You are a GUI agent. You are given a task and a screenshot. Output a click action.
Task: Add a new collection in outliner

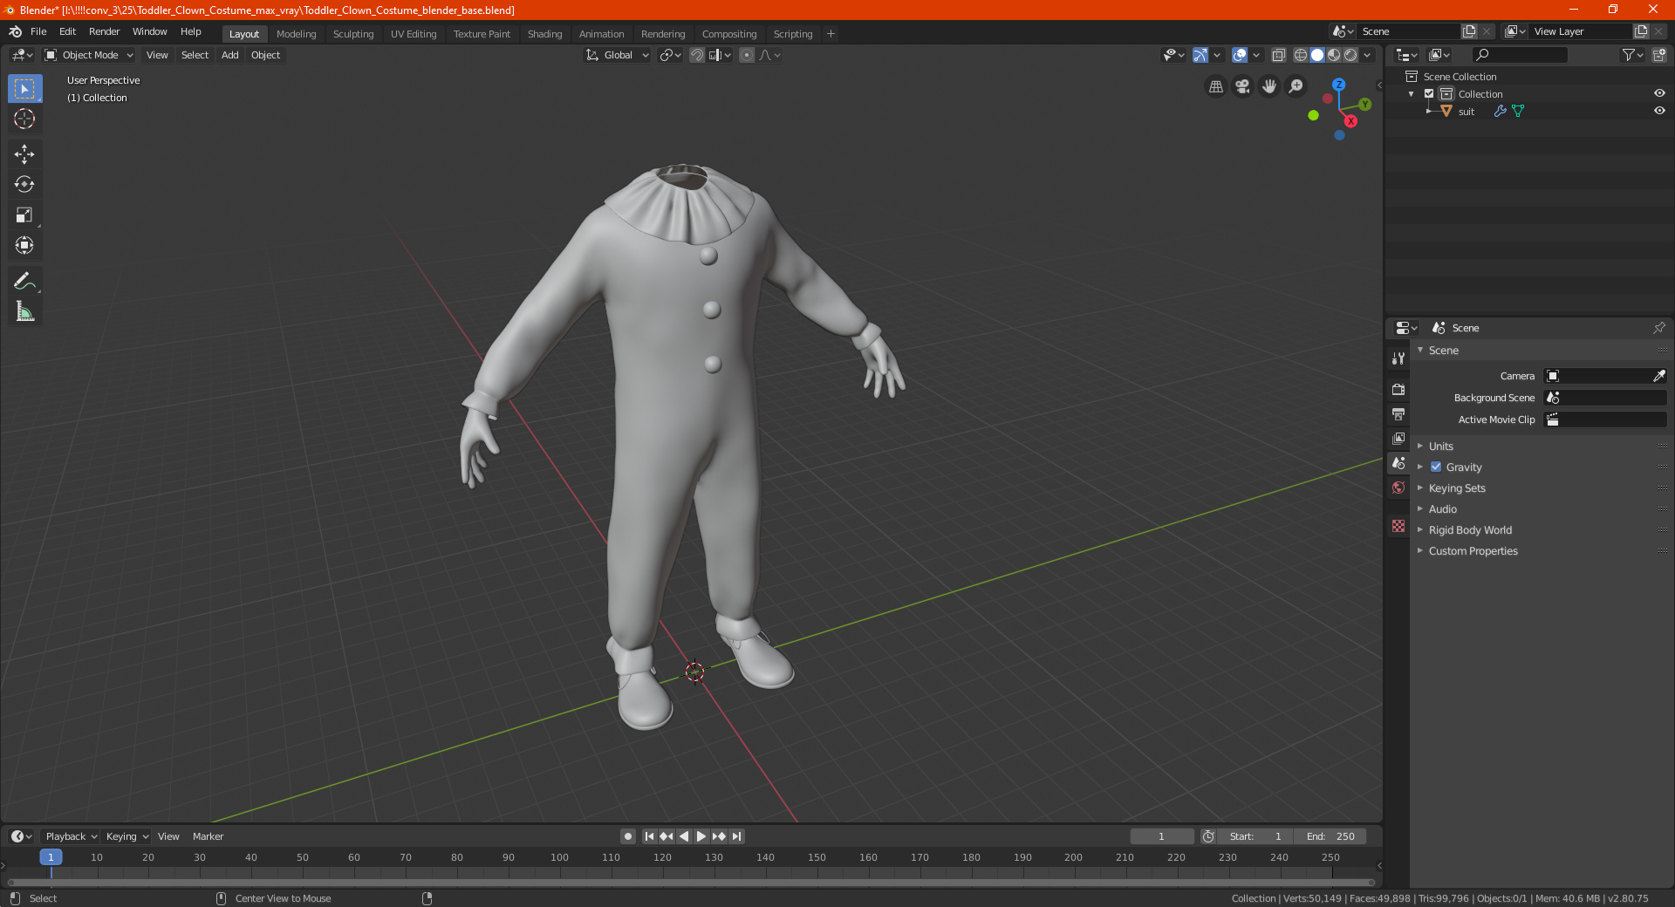click(1658, 55)
